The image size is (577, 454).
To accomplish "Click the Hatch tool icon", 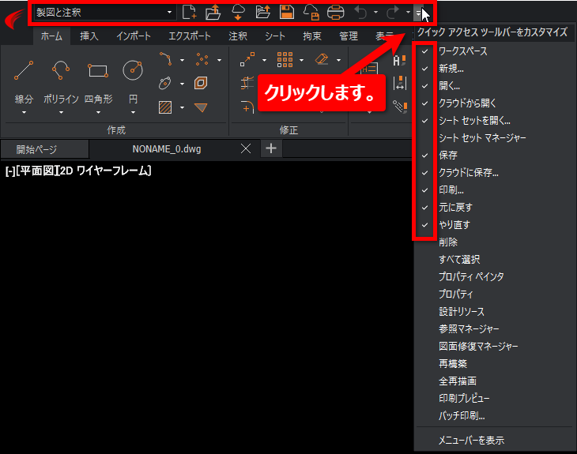I will tap(165, 107).
